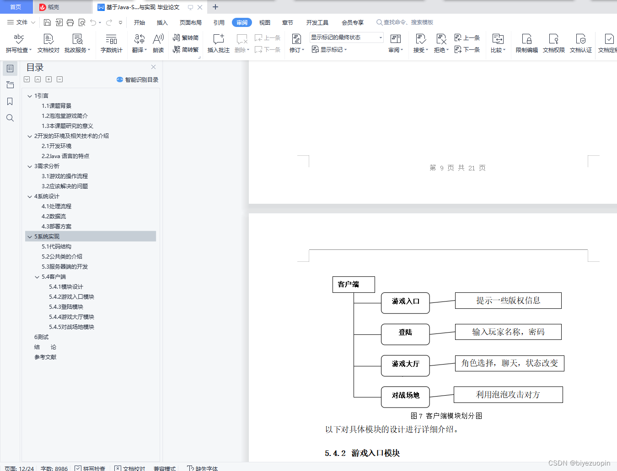This screenshot has width=617, height=471.
Task: Collapse the 2开发的环境 outline section
Action: click(x=30, y=136)
